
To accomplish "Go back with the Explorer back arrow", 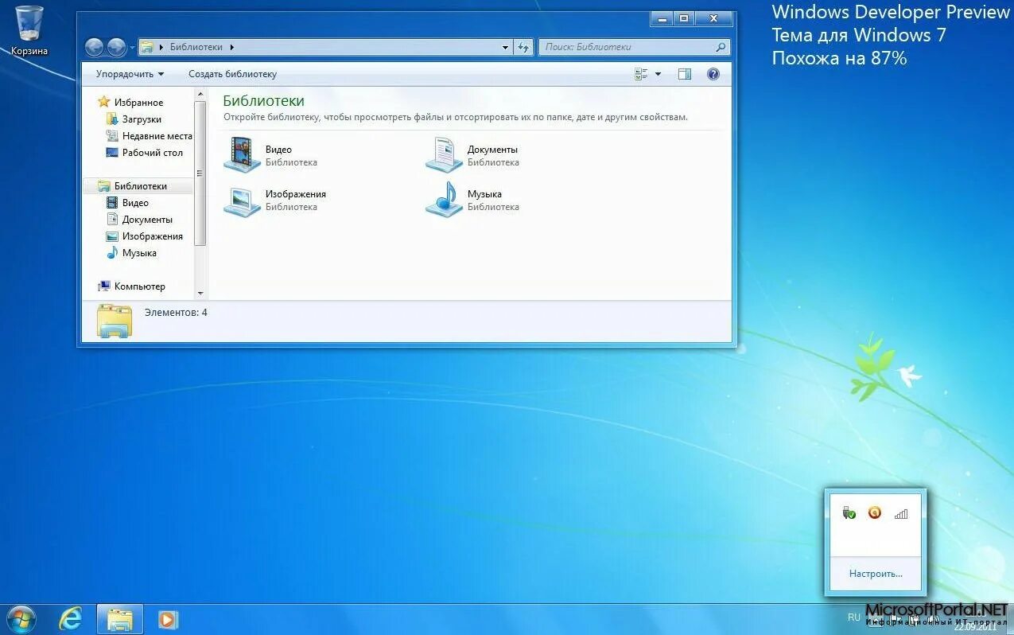I will point(94,47).
